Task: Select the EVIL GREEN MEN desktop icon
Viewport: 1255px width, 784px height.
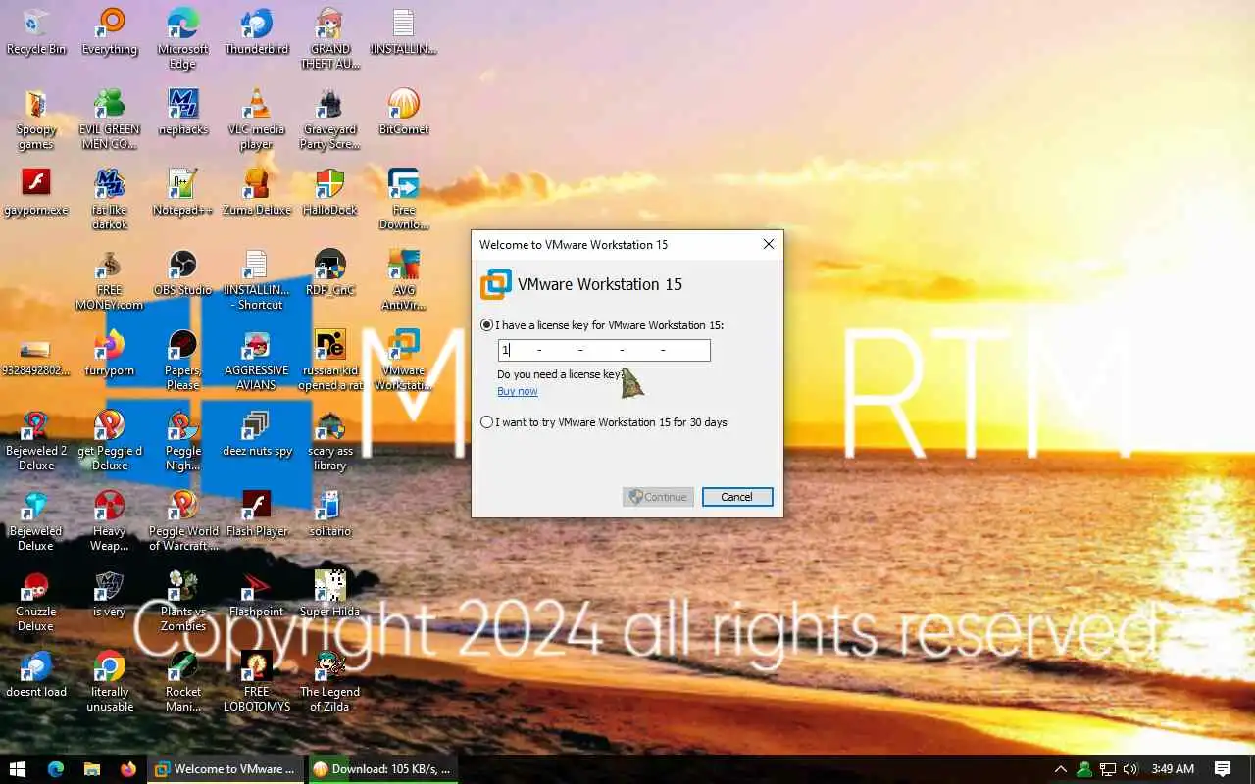Action: pos(110,119)
